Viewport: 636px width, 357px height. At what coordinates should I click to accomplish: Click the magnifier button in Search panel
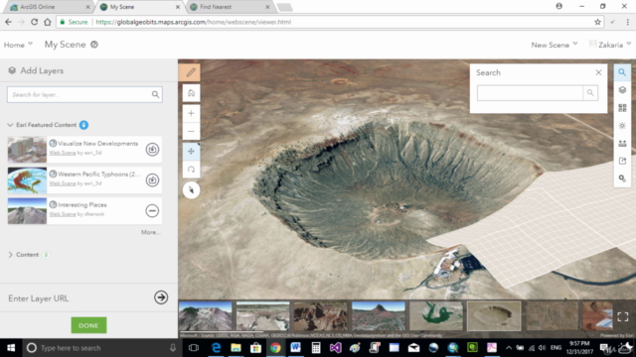coord(590,92)
